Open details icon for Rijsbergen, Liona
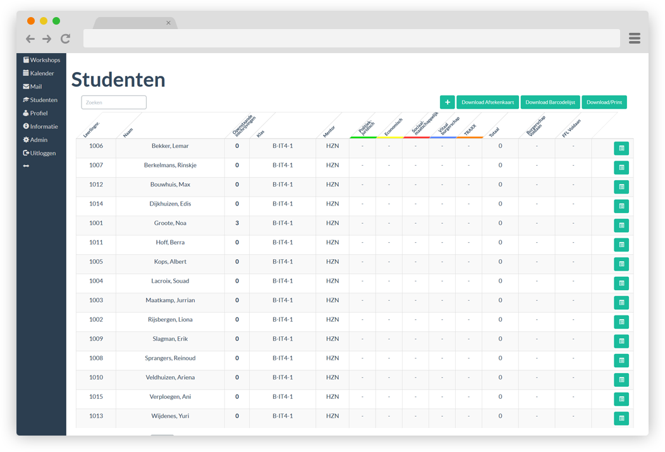The image size is (665, 452). (621, 322)
